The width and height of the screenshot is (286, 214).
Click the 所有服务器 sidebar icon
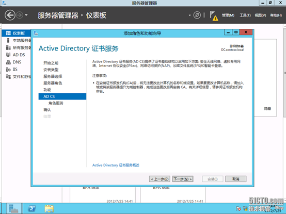click(x=8, y=47)
